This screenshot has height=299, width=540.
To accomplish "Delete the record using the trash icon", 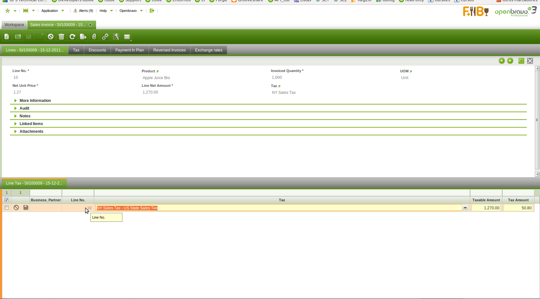I will [61, 37].
